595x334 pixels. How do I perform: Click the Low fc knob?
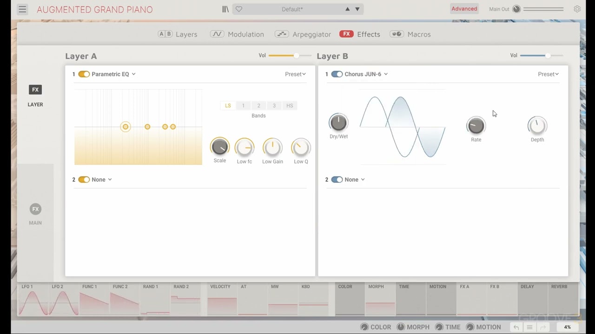[245, 148]
